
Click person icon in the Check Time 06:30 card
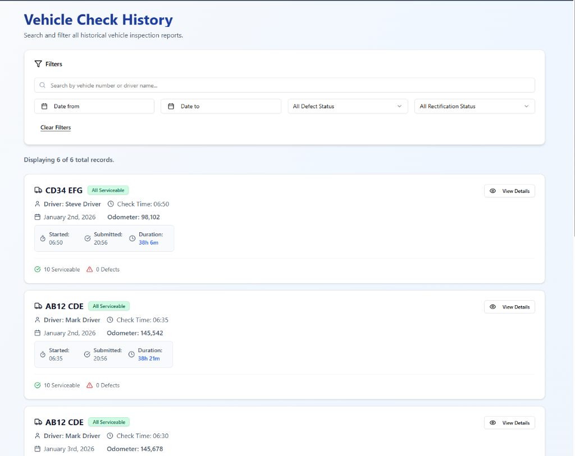(x=38, y=436)
